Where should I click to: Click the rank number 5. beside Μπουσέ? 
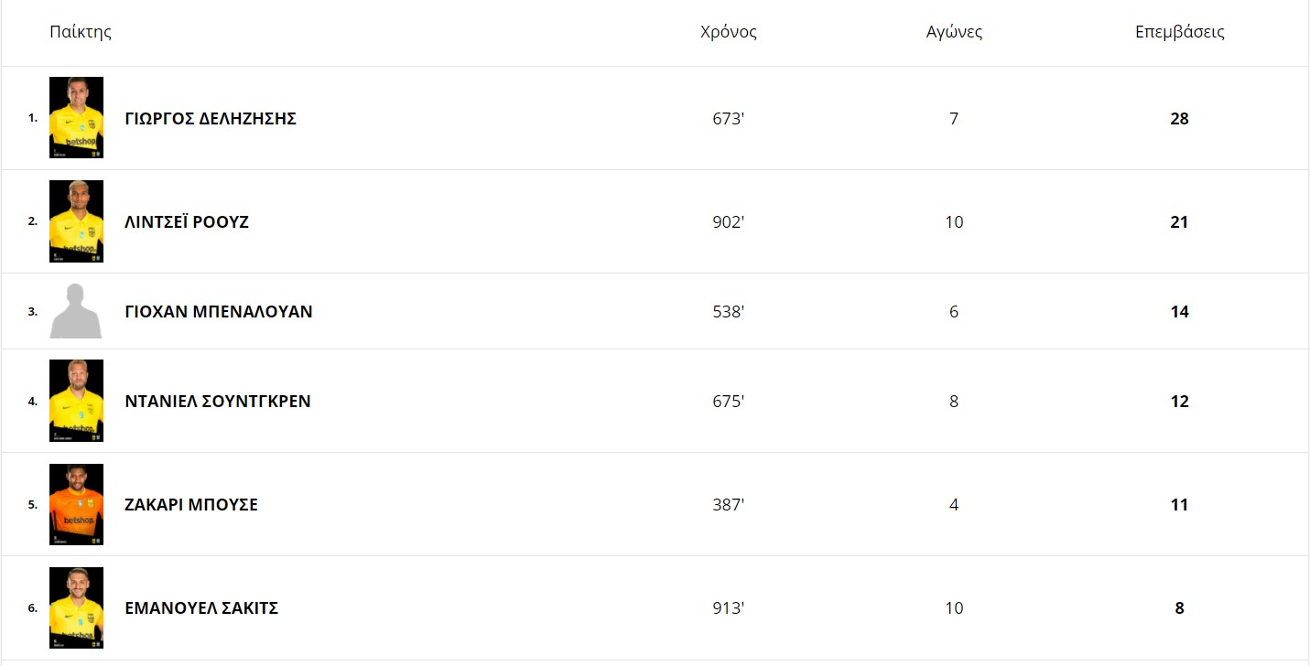pos(33,504)
